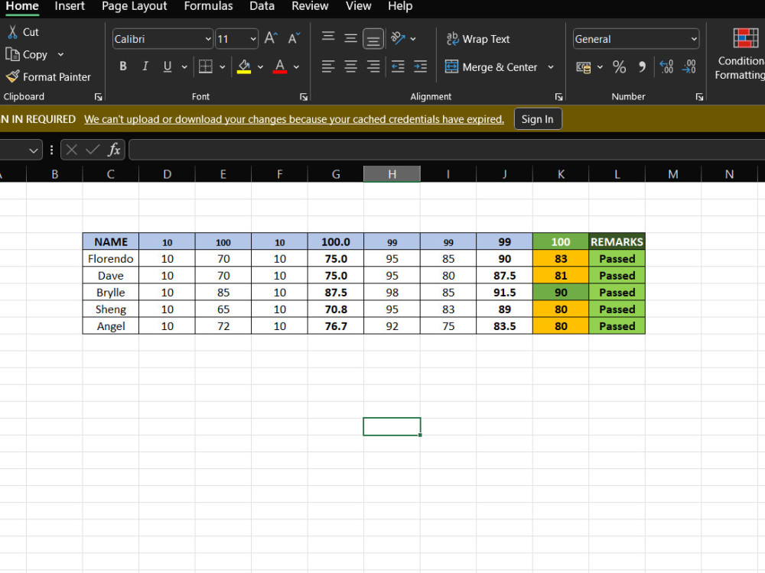Open the Review tab
Viewport: 765px width, 573px height.
310,6
